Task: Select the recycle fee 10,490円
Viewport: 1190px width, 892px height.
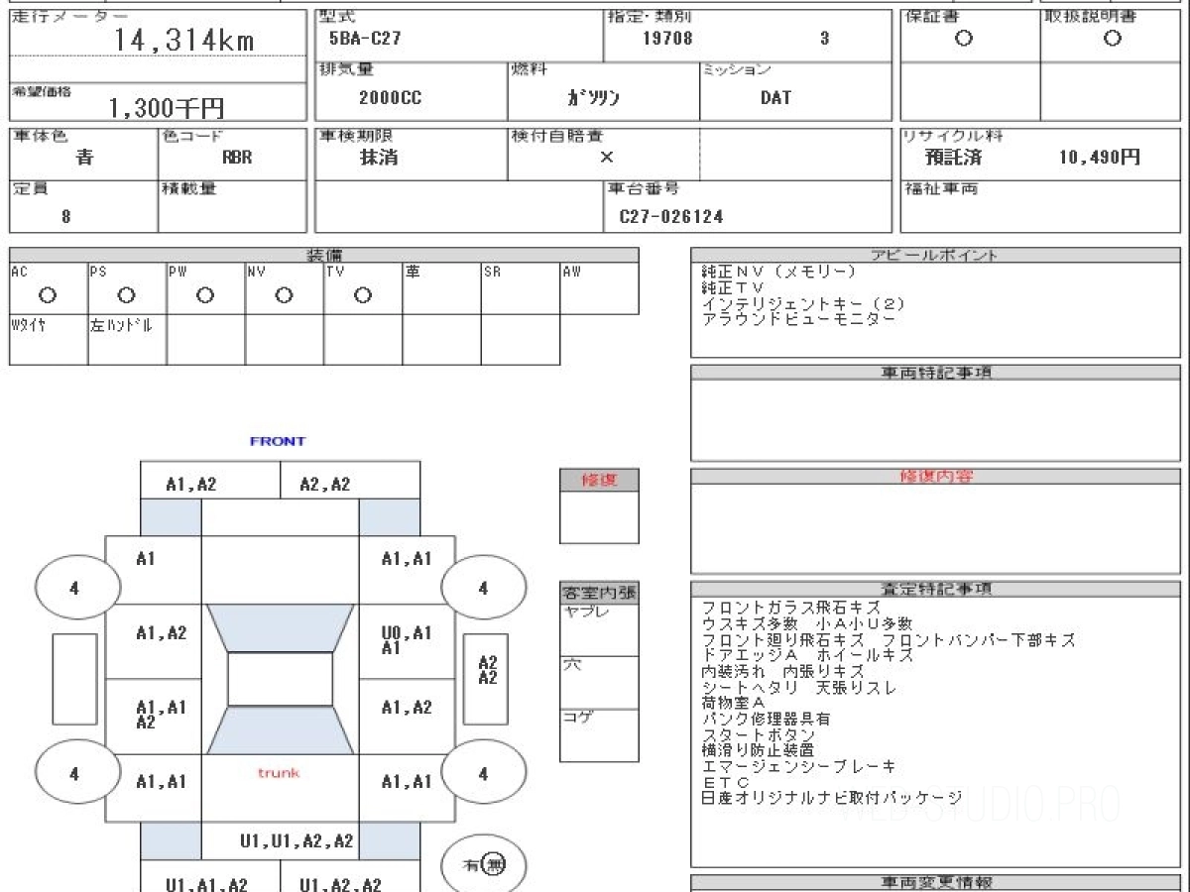Action: click(1100, 158)
